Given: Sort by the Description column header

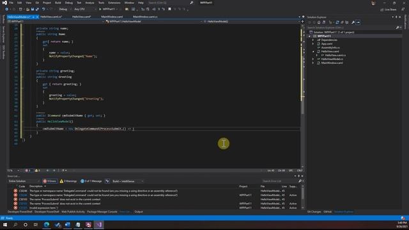Looking at the screenshot, I should point(36,186).
